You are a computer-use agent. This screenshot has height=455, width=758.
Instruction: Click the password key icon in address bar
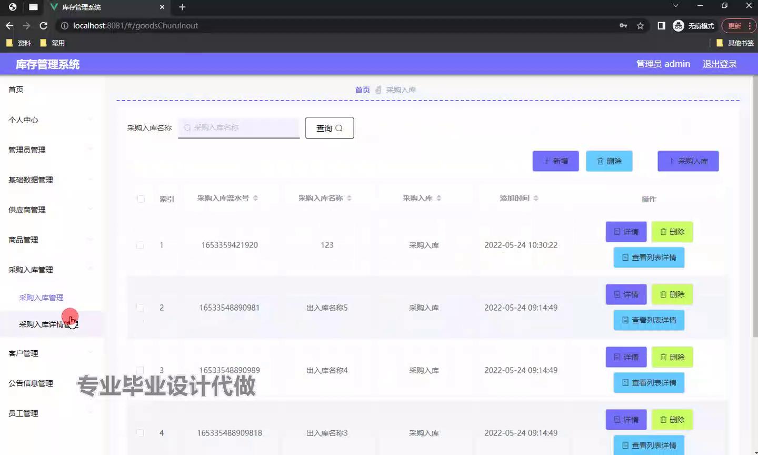pos(623,26)
